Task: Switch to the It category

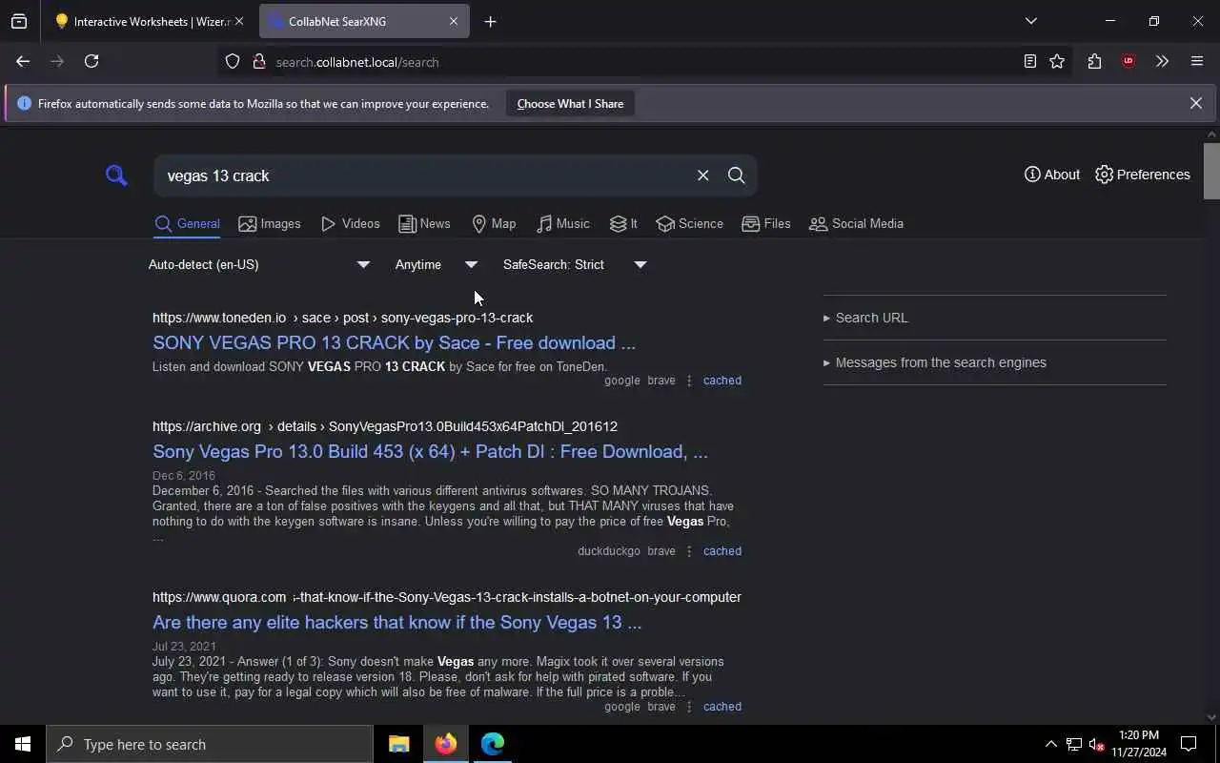Action: click(624, 224)
